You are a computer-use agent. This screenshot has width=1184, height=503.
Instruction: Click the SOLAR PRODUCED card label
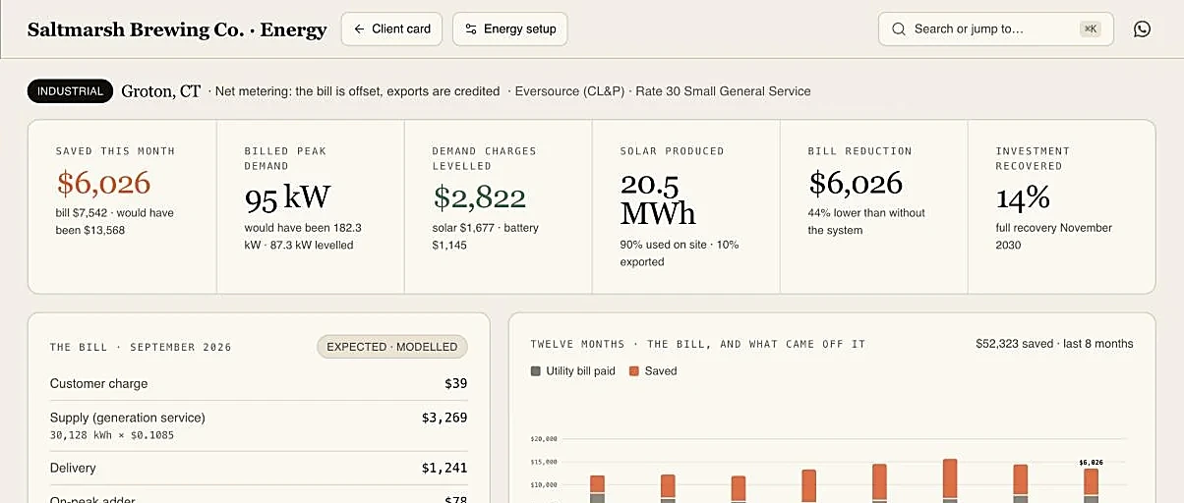click(672, 151)
